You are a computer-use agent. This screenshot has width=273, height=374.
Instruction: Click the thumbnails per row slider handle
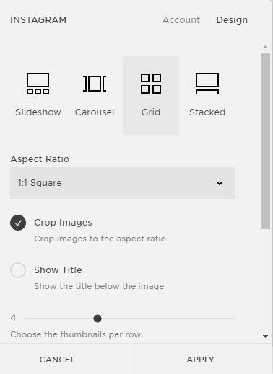pos(97,319)
